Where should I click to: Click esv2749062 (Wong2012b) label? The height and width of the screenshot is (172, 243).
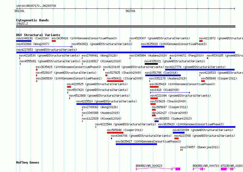coord(100,107)
